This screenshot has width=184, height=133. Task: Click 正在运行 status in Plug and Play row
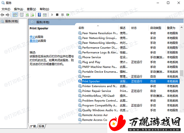click(x=136, y=62)
